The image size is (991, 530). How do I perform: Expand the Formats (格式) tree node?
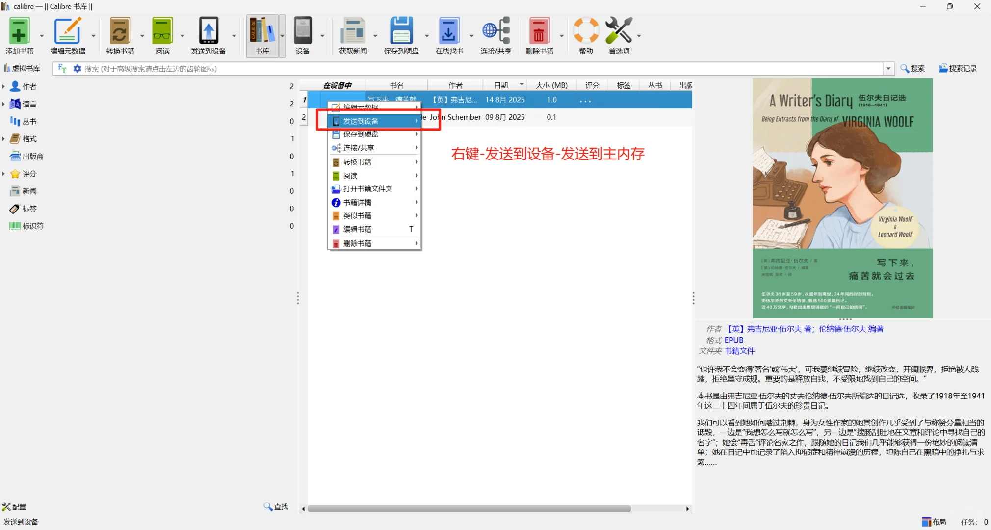(3, 139)
